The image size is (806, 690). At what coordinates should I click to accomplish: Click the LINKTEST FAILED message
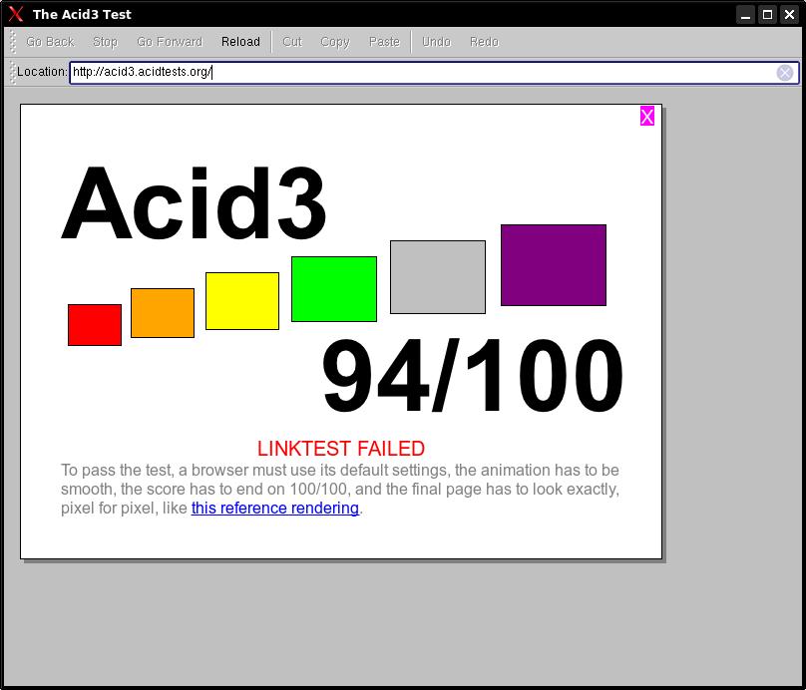(341, 449)
